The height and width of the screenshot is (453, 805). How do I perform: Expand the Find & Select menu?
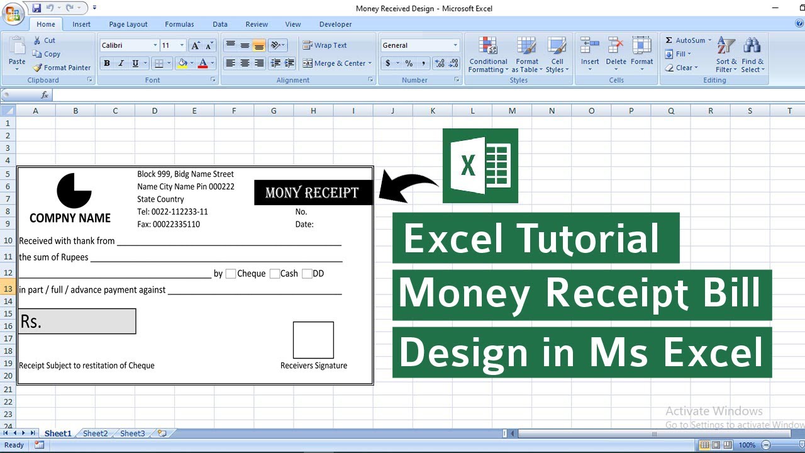(753, 54)
